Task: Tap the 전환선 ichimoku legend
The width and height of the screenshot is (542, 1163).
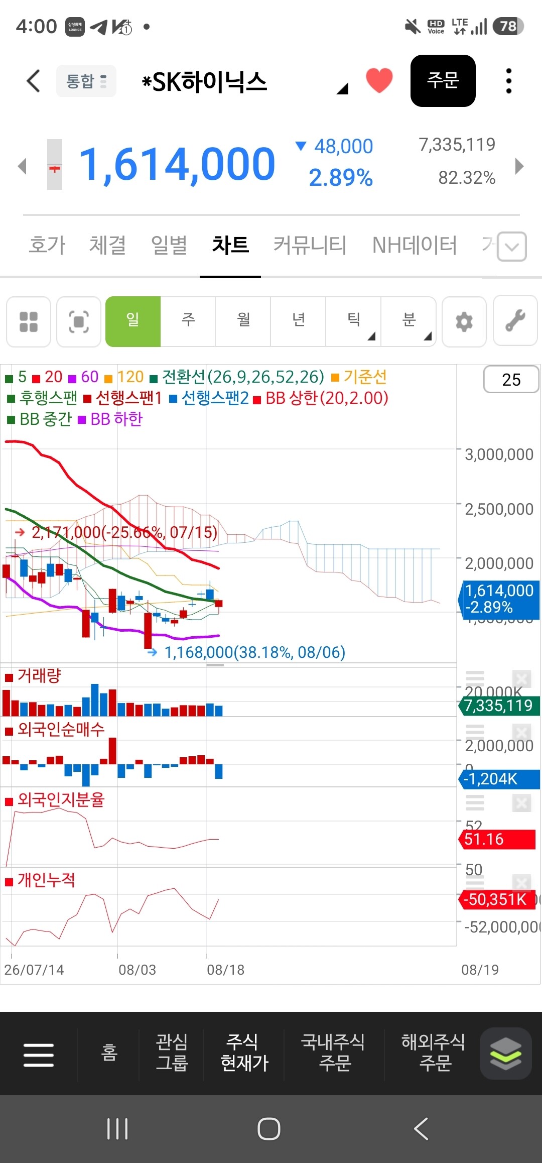Action: 237,377
